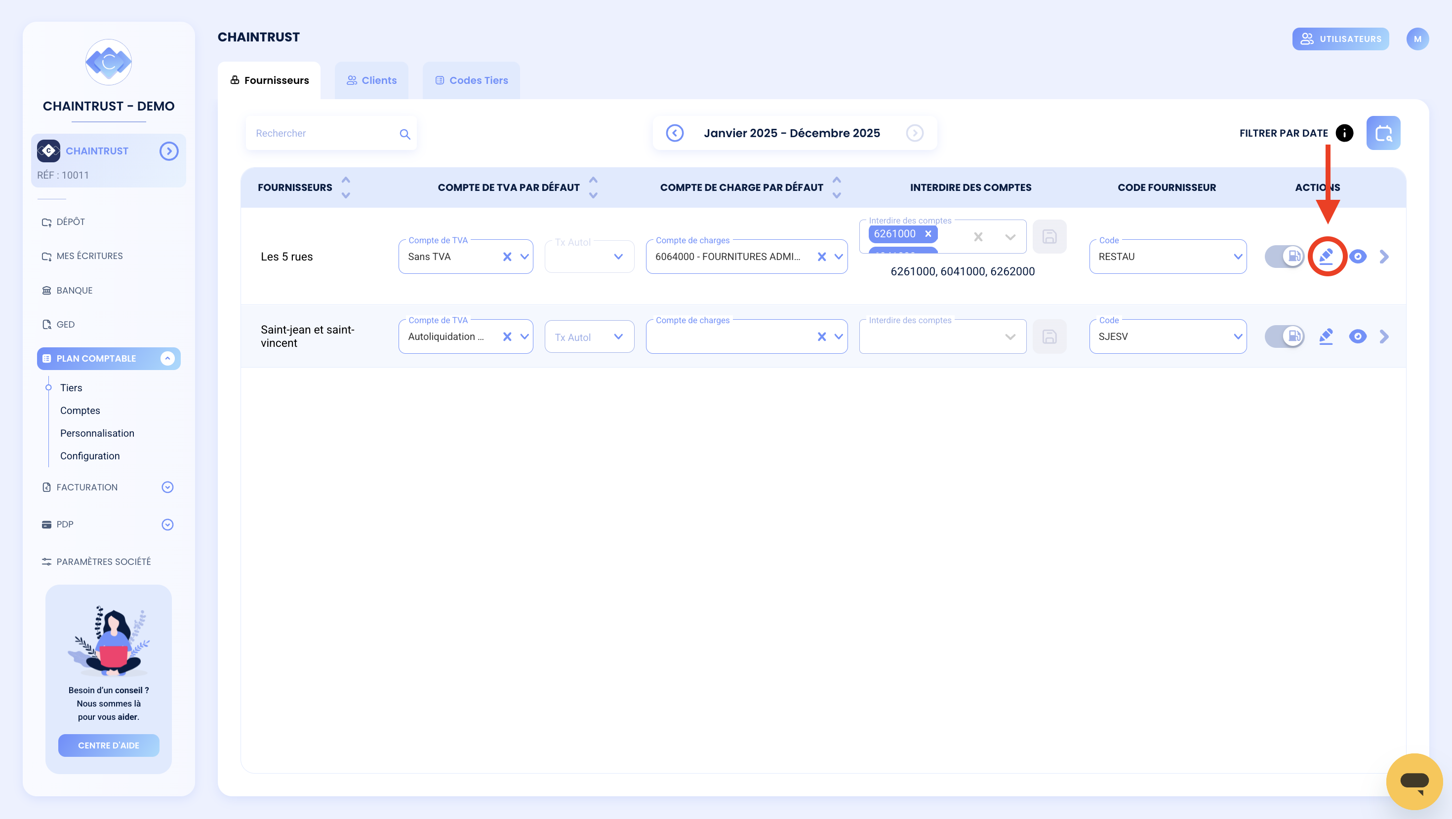The height and width of the screenshot is (819, 1452).
Task: Click the Utilisateurs button
Action: pos(1340,39)
